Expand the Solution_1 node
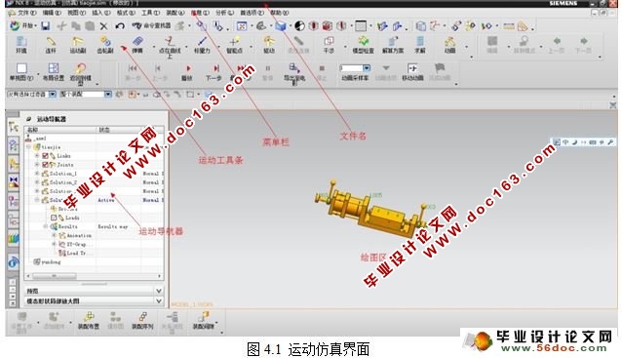The height and width of the screenshot is (358, 622). tap(37, 174)
